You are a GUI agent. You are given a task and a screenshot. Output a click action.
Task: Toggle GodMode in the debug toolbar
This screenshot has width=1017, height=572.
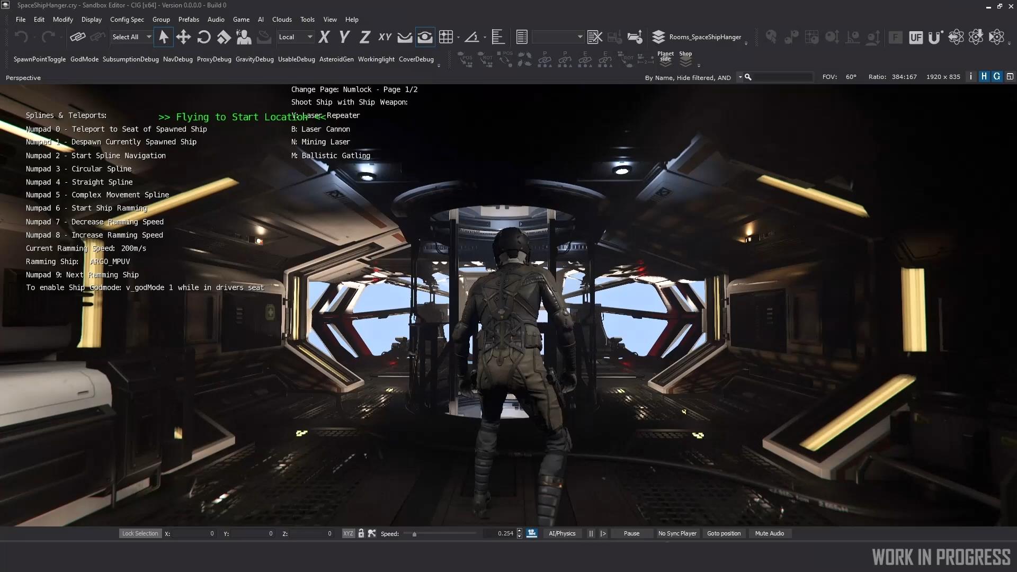[x=84, y=59]
